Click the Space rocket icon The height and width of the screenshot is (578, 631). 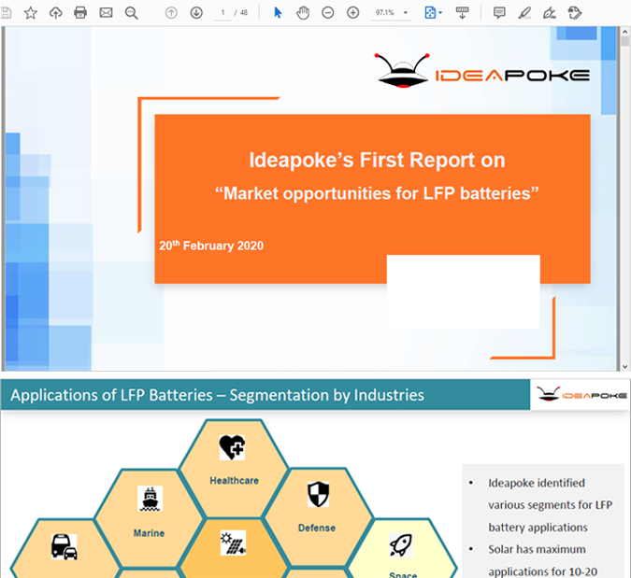[x=401, y=545]
